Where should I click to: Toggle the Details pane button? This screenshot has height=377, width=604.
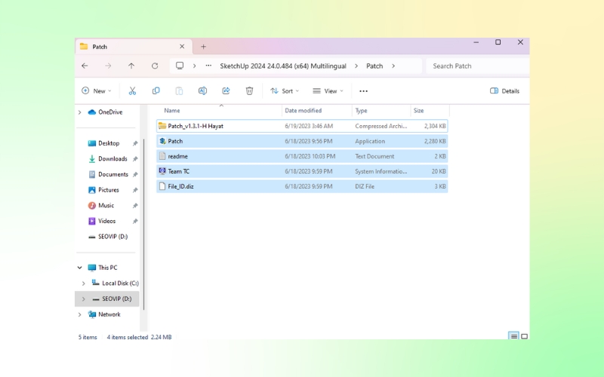tap(504, 90)
